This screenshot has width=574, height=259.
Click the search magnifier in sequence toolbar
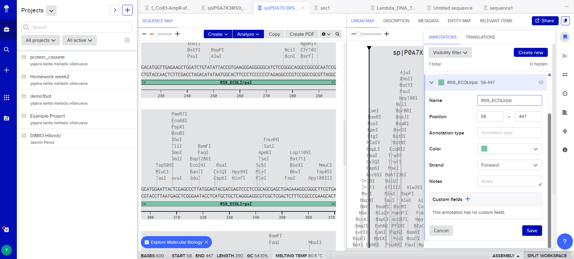pos(337,34)
